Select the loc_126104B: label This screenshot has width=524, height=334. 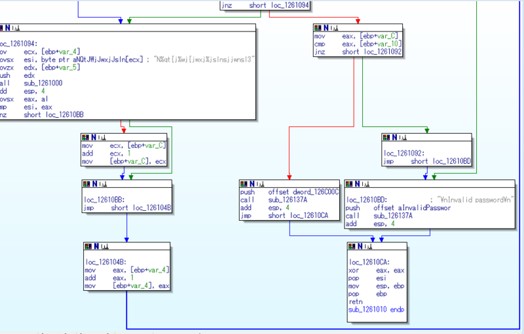[106, 262]
